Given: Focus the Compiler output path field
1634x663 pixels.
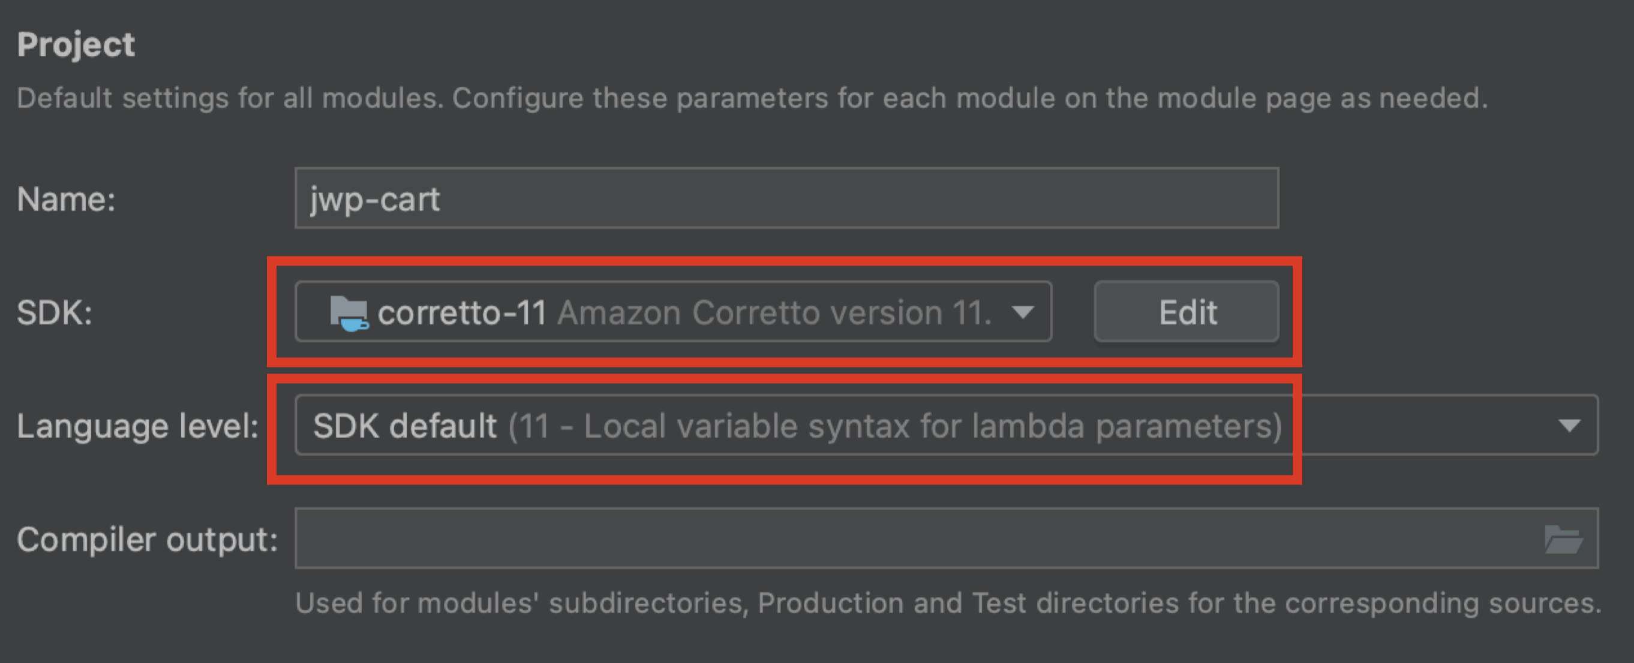Looking at the screenshot, I should click(x=914, y=538).
